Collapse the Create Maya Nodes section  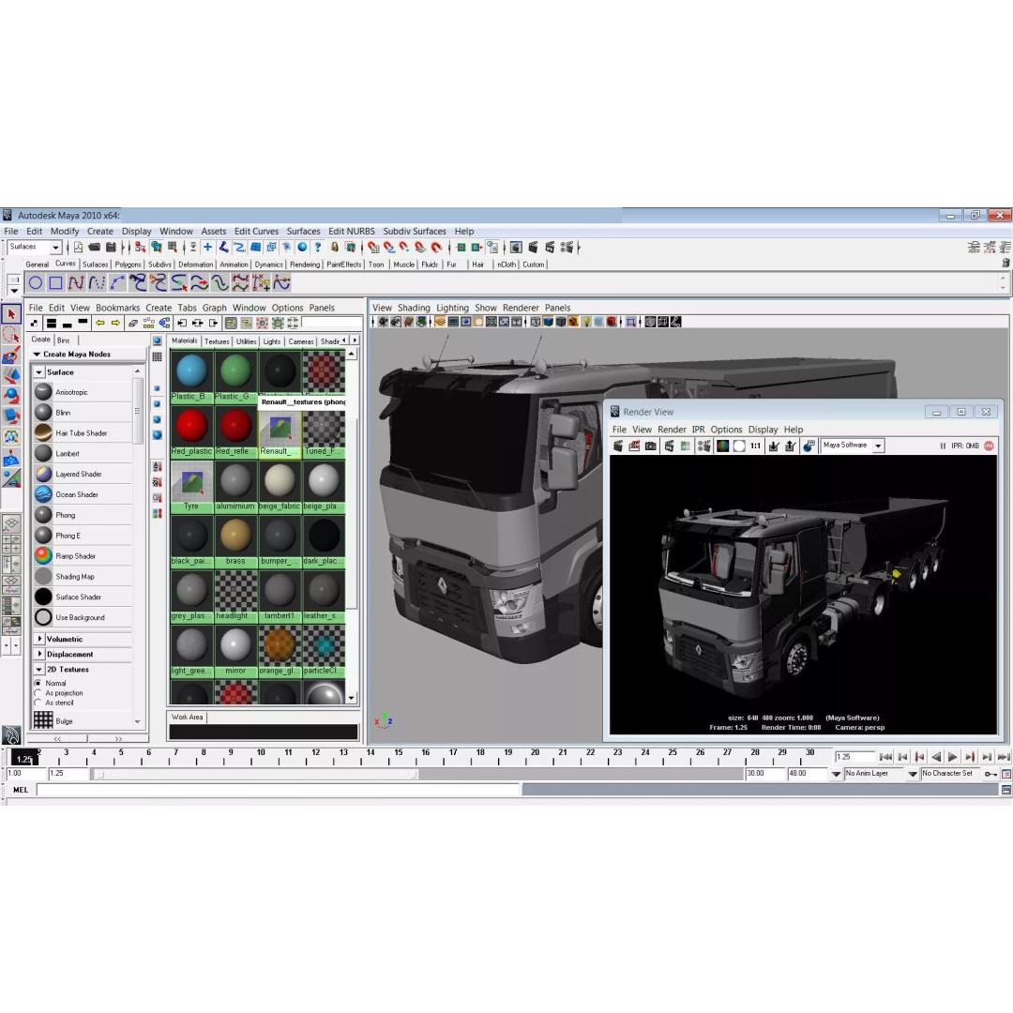37,354
